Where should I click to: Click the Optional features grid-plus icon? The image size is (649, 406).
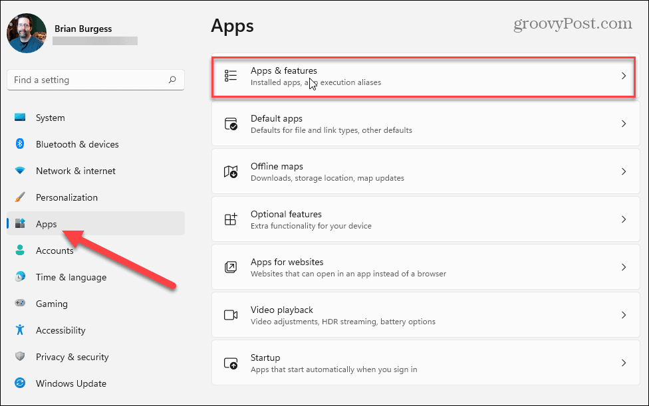[x=231, y=219]
